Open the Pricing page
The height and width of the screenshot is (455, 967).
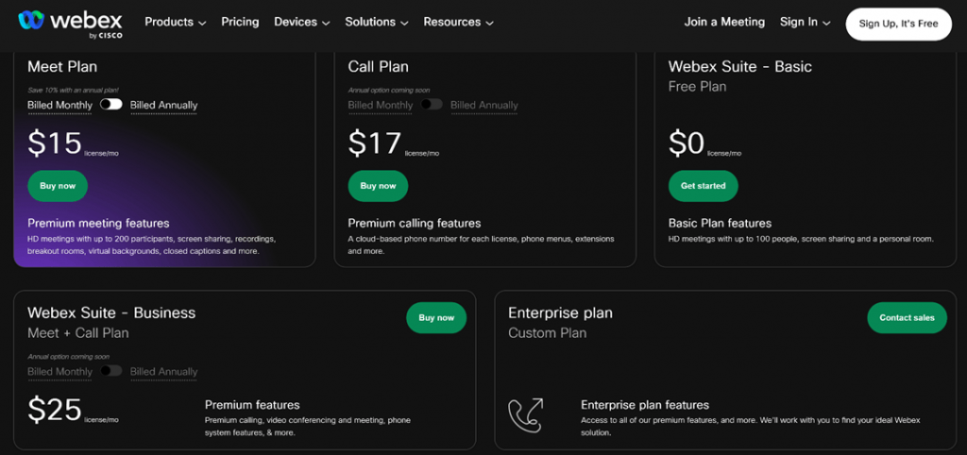[240, 22]
